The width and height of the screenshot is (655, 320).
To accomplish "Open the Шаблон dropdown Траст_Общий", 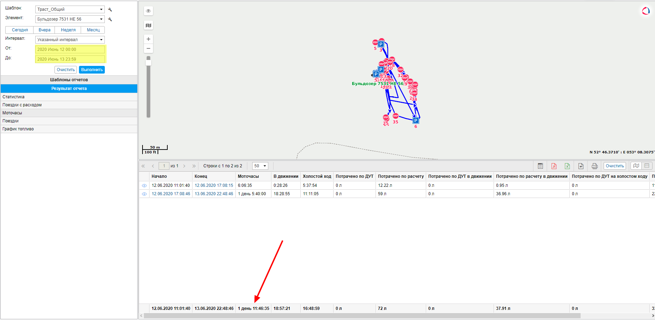I will [70, 9].
